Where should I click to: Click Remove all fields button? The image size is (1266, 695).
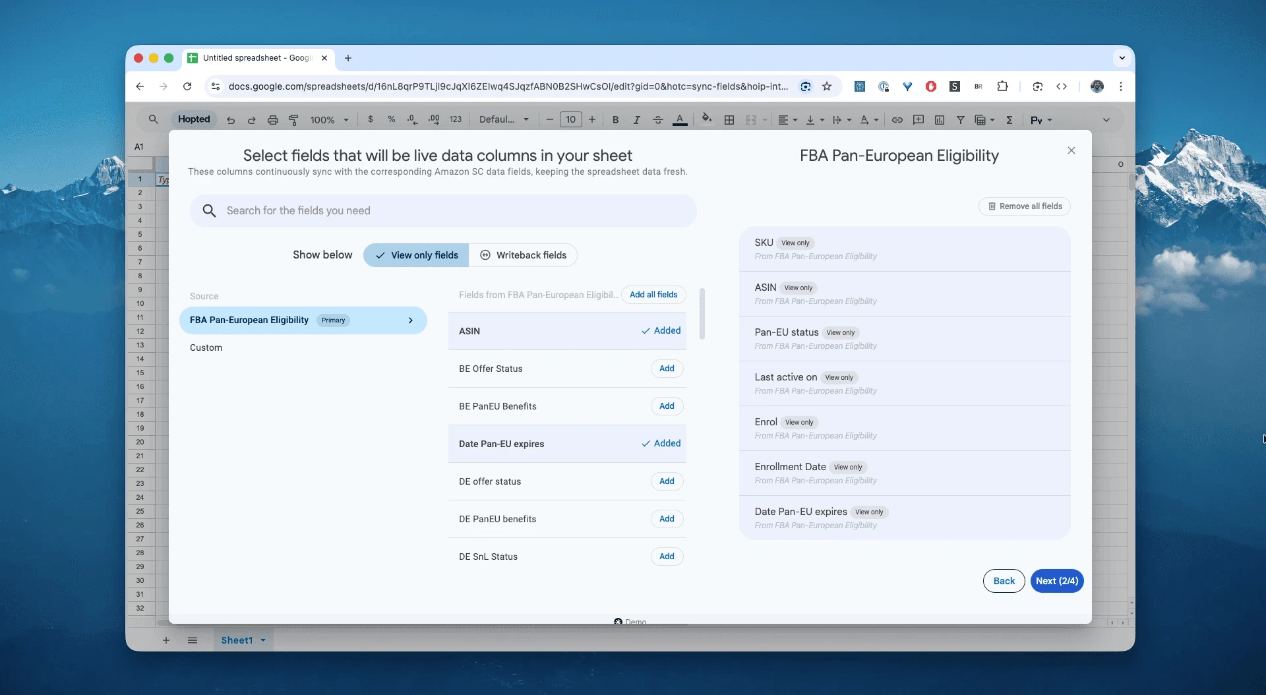coord(1025,206)
